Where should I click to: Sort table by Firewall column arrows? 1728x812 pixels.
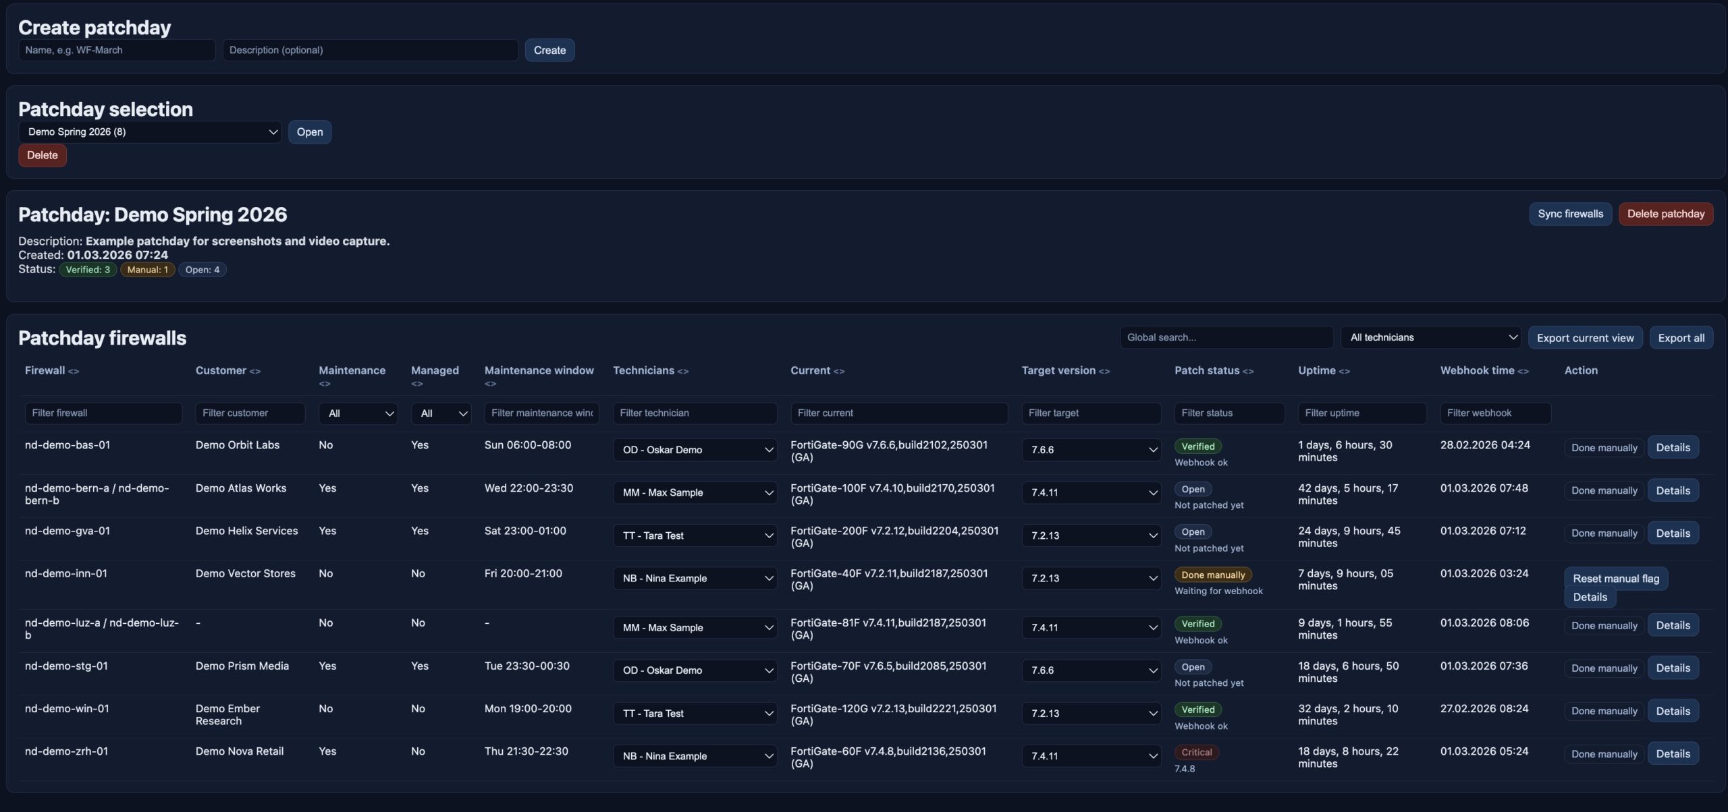[x=74, y=372]
